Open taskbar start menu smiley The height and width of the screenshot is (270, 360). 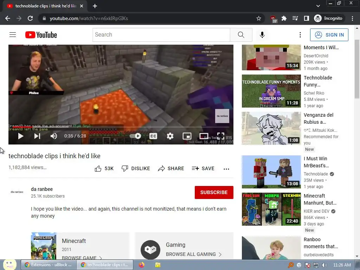tap(9, 264)
